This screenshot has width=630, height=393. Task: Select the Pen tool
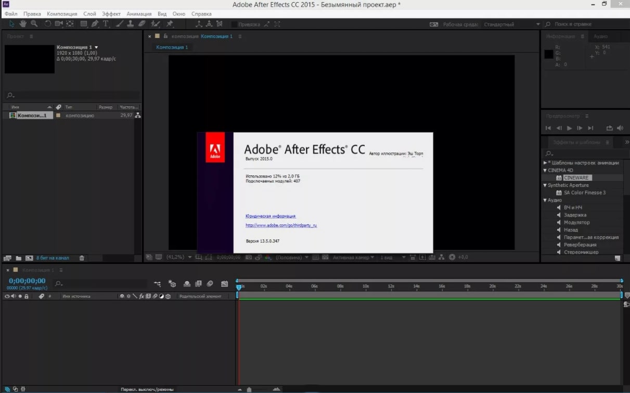[95, 24]
